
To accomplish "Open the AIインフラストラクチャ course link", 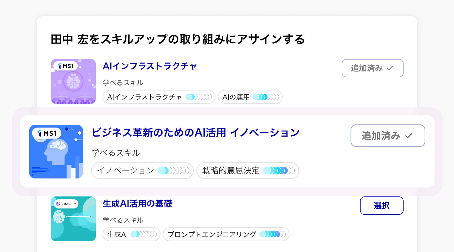I will pos(150,66).
